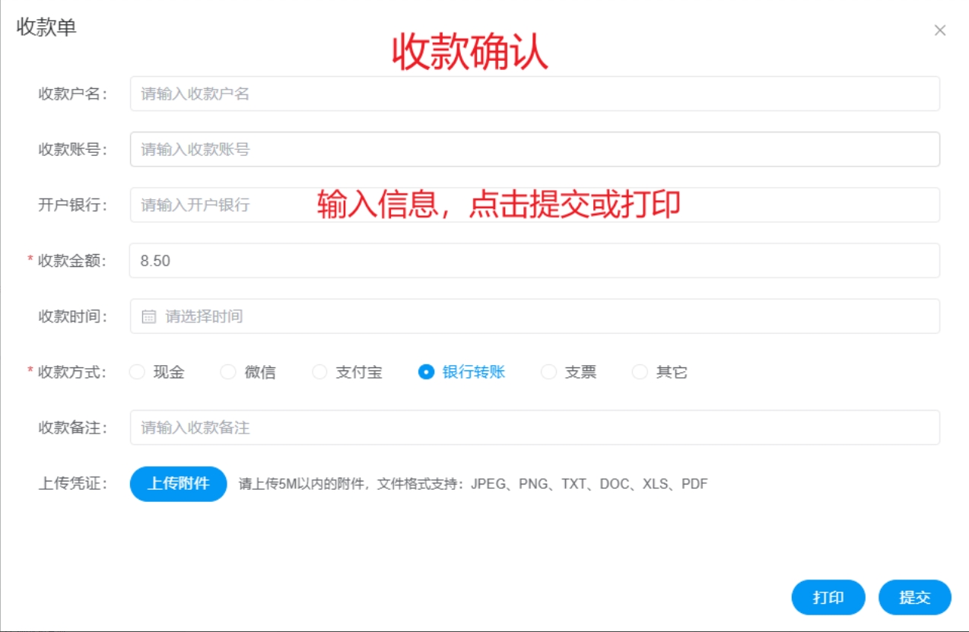Focus the 收款备注 remarks input
Viewport: 969px width, 632px height.
pos(532,427)
